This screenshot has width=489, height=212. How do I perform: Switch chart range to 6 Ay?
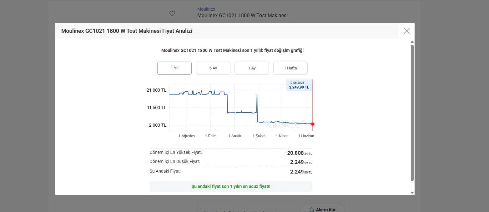(213, 68)
